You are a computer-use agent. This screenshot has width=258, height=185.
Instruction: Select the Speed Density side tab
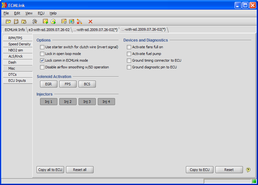tap(19, 44)
